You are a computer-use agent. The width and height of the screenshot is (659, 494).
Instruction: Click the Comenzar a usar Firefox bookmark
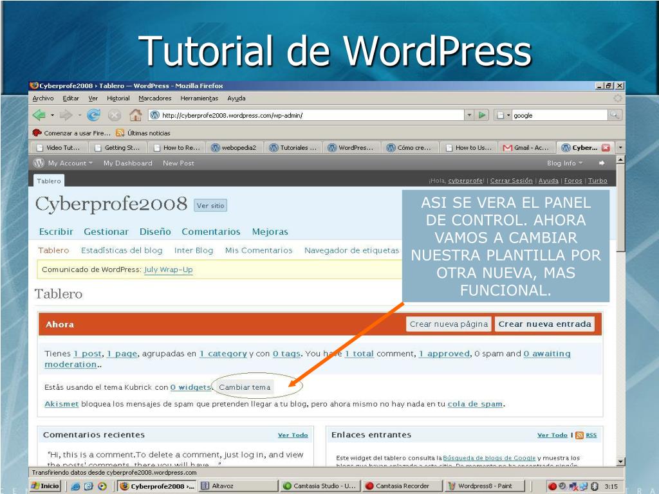tap(71, 133)
